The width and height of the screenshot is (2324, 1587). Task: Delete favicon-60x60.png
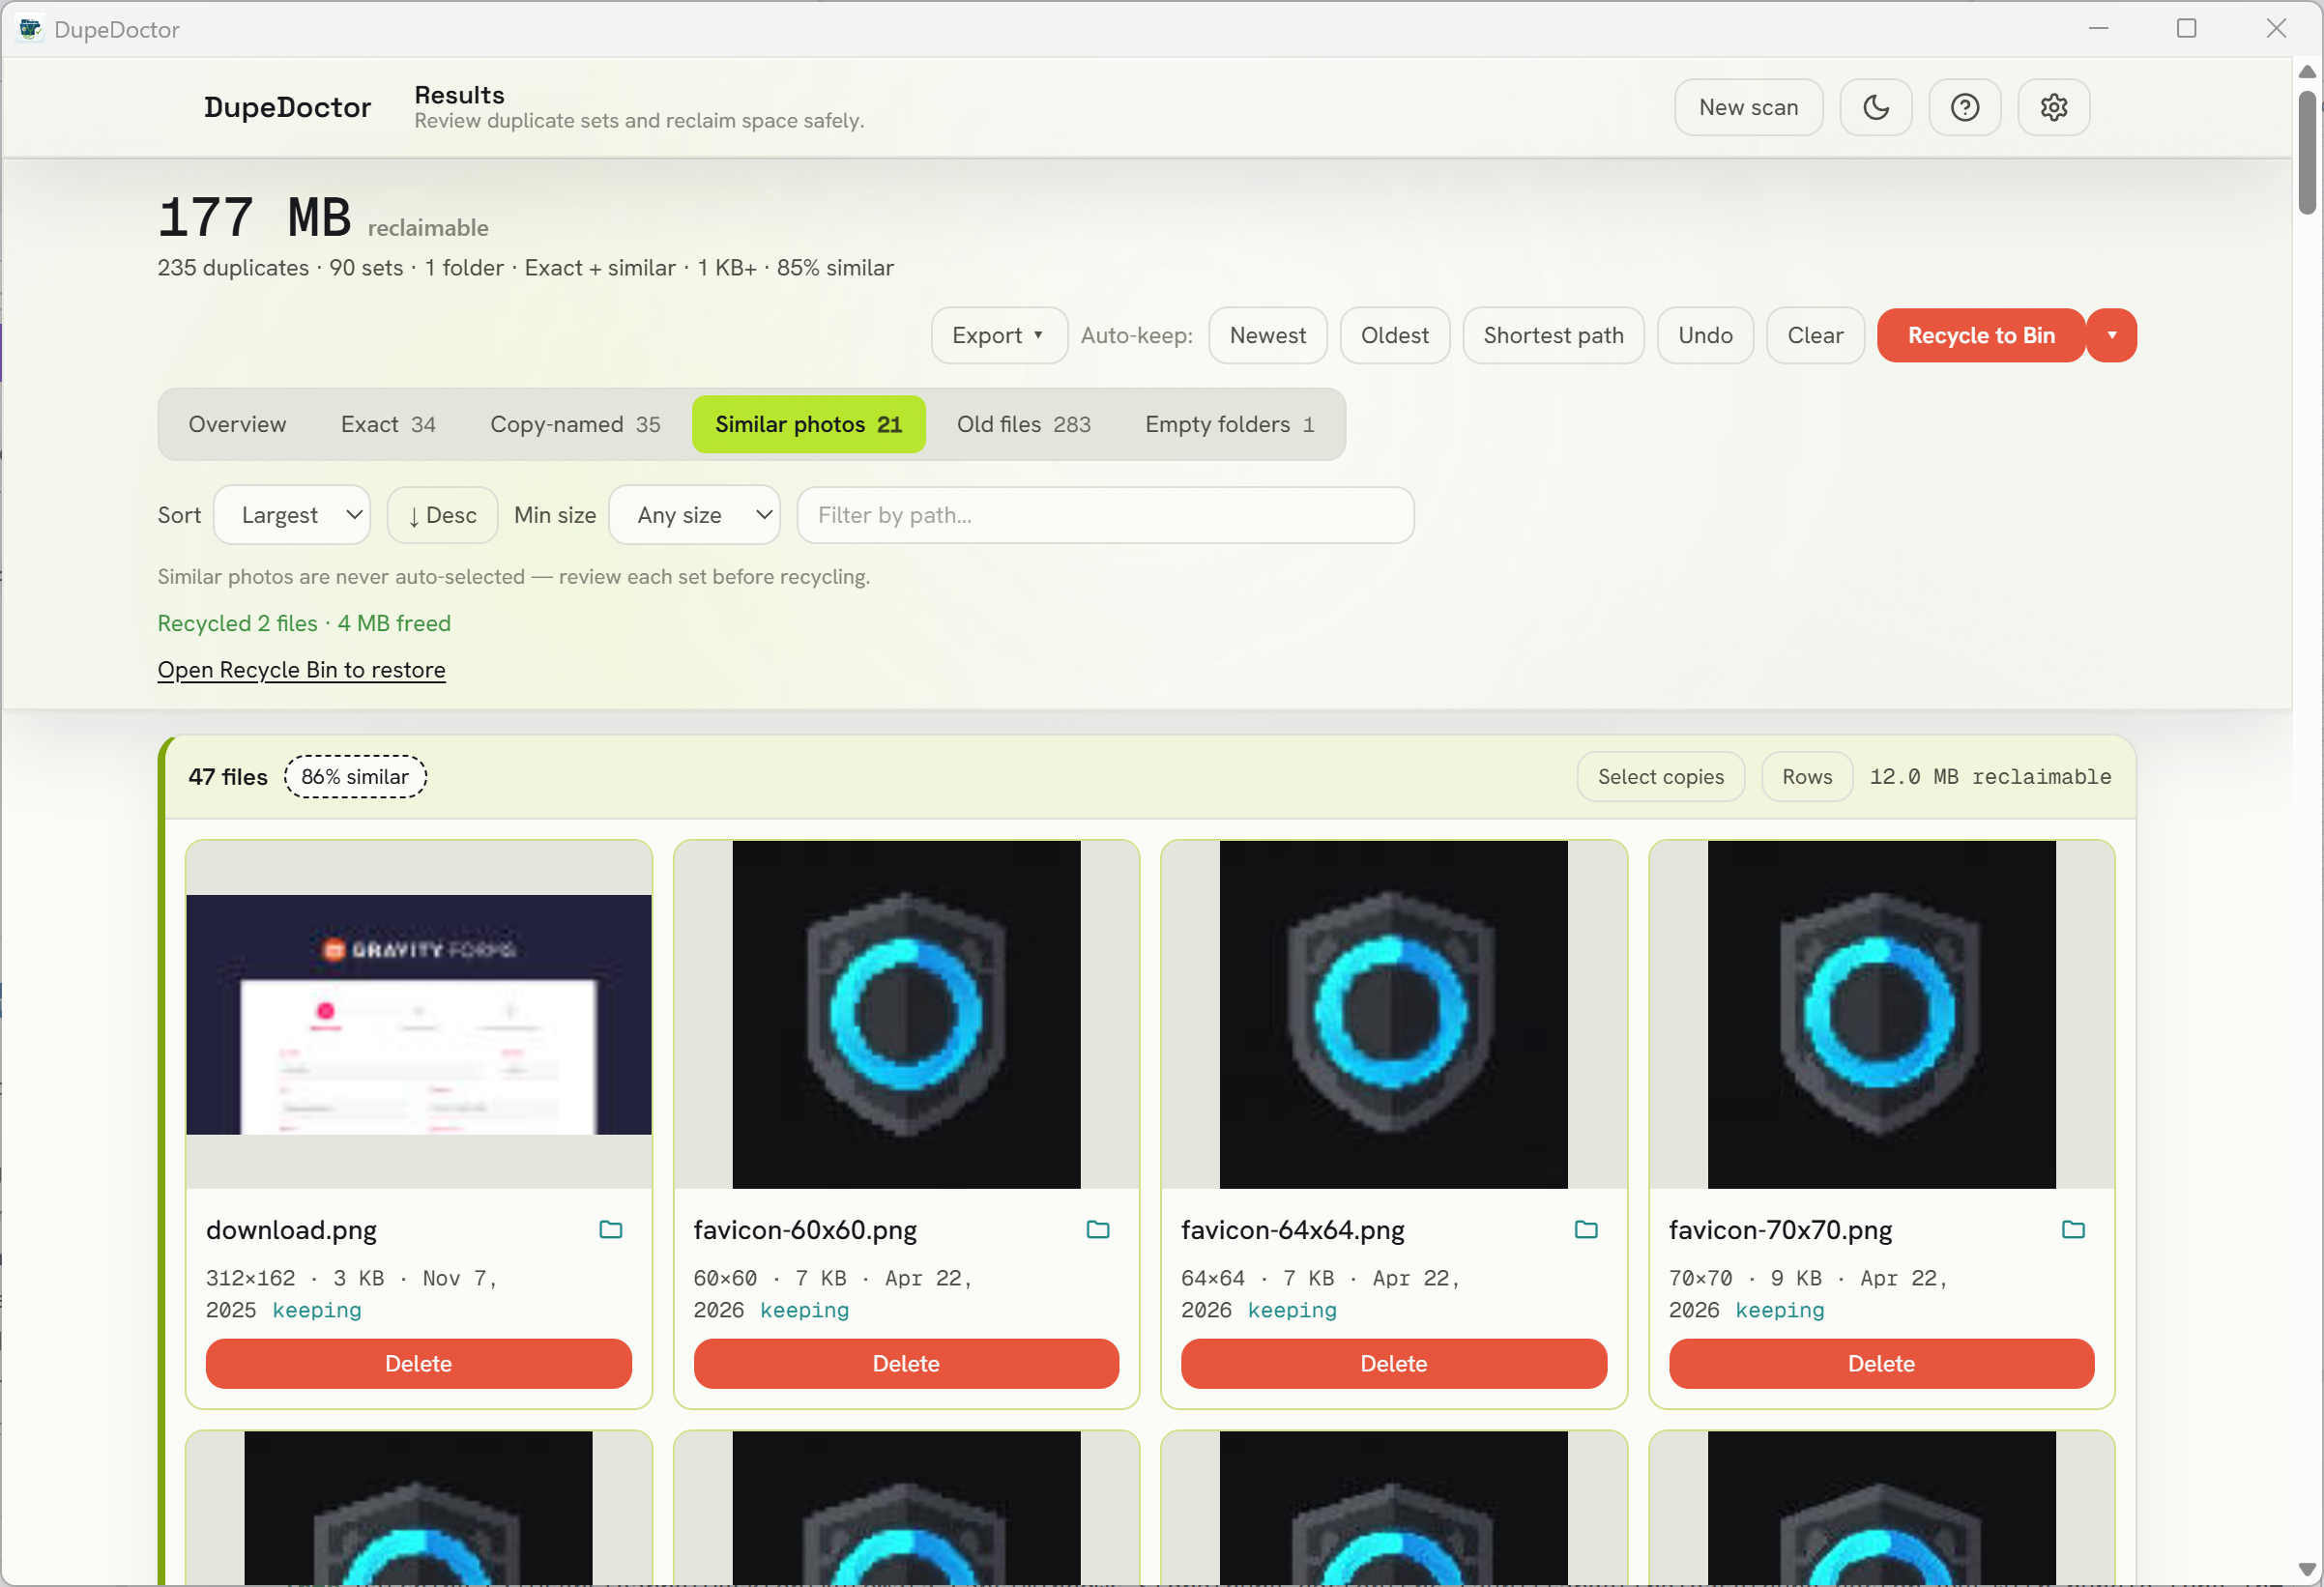tap(906, 1363)
